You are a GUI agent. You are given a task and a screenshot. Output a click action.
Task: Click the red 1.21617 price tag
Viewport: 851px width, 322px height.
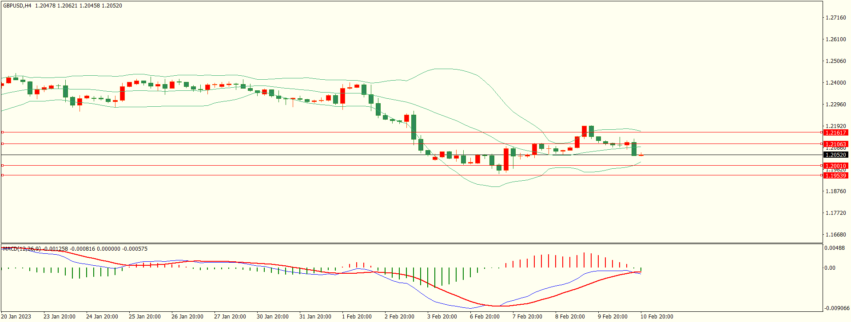tap(835, 132)
